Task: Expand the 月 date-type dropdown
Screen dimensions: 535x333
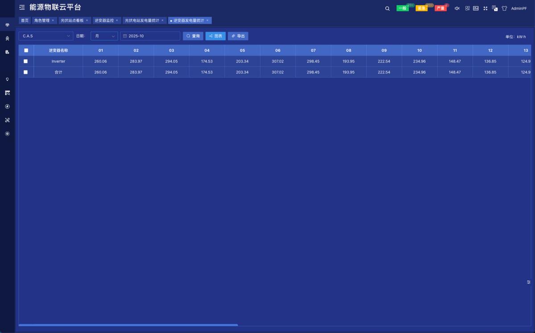Action: click(104, 36)
